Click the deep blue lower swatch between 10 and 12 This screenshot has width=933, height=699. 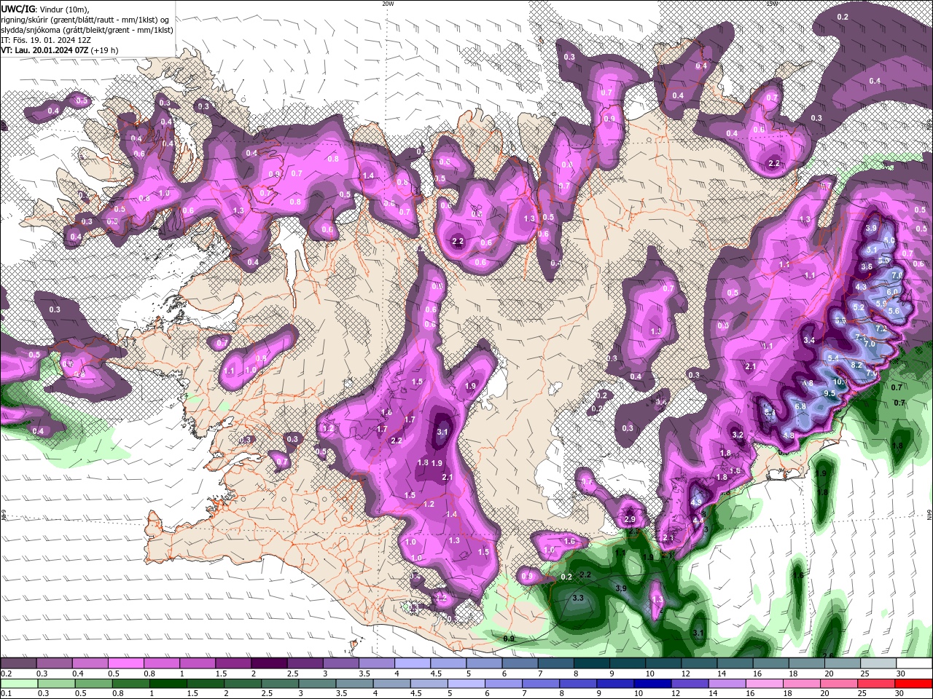click(x=652, y=684)
